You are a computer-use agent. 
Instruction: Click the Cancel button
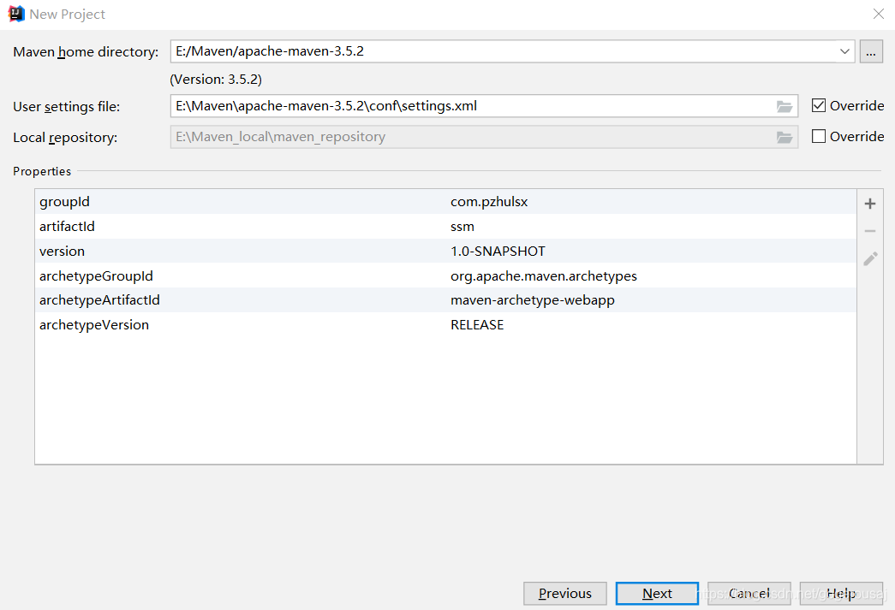pyautogui.click(x=749, y=594)
